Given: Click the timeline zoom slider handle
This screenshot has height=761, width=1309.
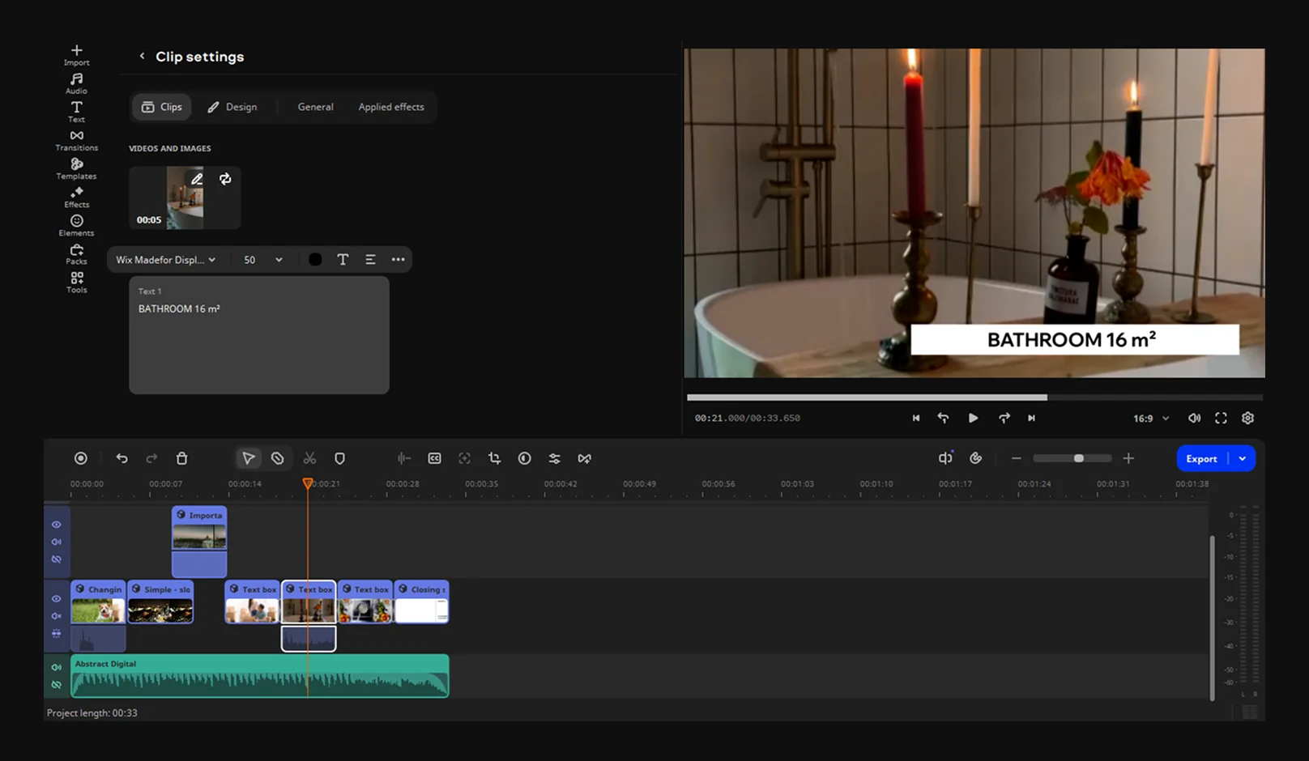Looking at the screenshot, I should [x=1079, y=458].
